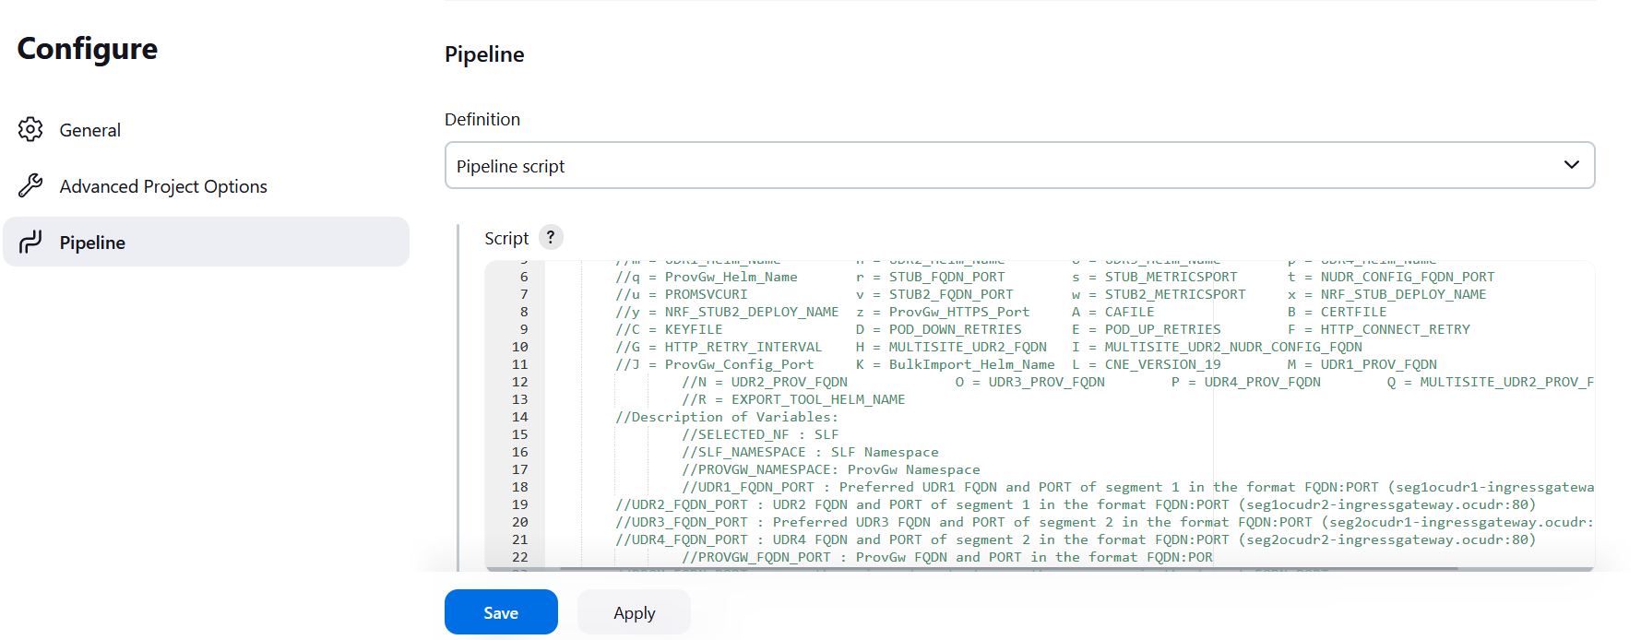Click line number 6 in editor gutter
The height and width of the screenshot is (640, 1641).
[x=524, y=277]
